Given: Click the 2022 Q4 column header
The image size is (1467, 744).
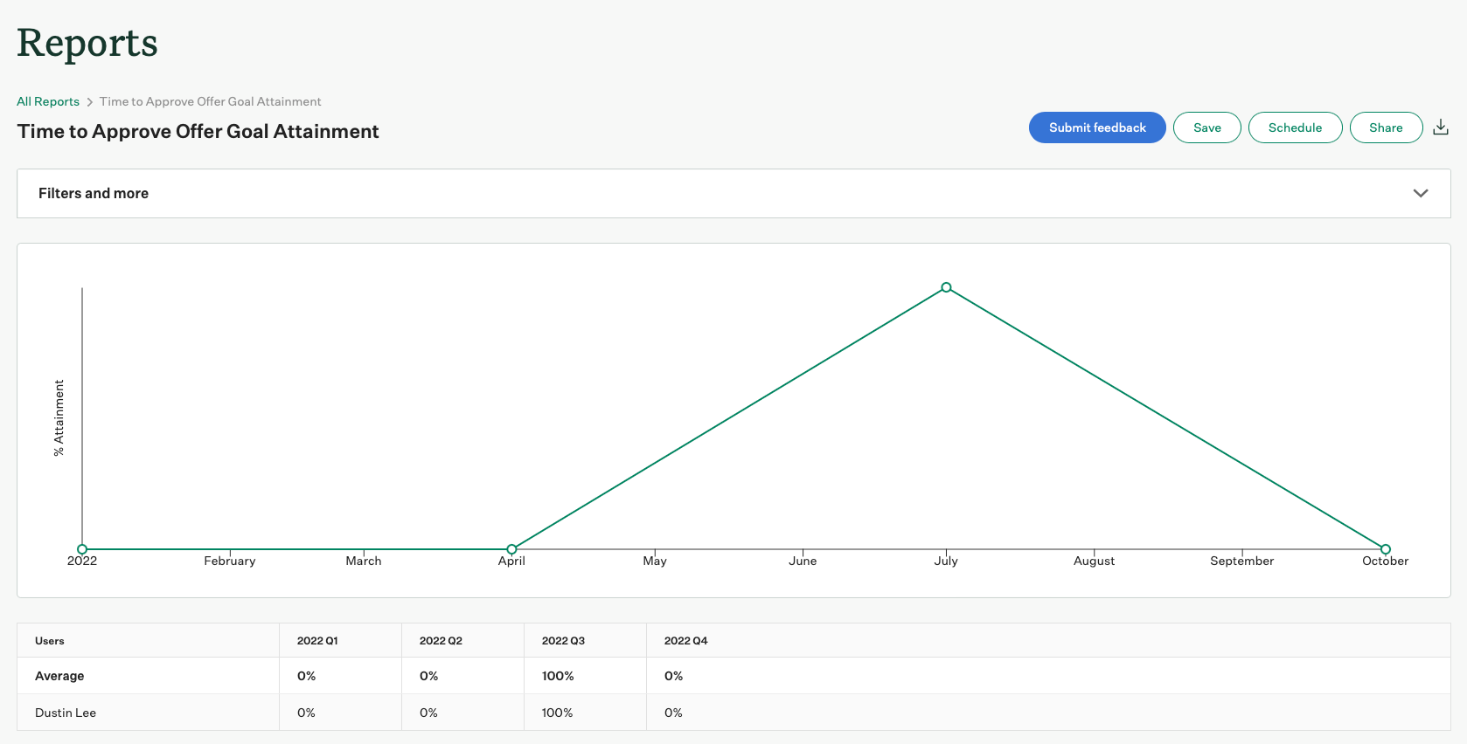Looking at the screenshot, I should click(x=685, y=641).
